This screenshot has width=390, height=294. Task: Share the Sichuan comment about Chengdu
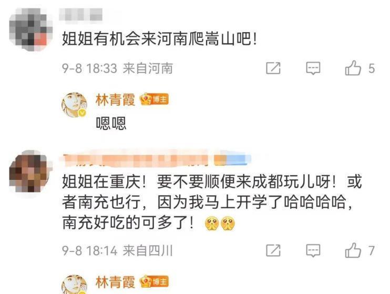[273, 250]
